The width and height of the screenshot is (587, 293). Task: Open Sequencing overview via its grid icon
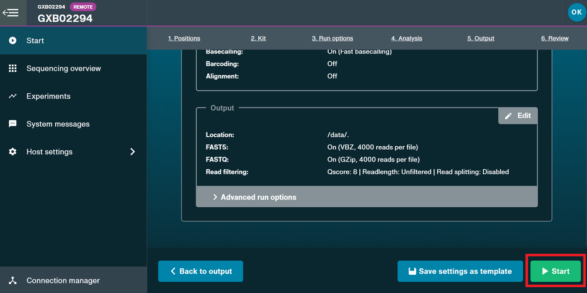click(x=13, y=69)
